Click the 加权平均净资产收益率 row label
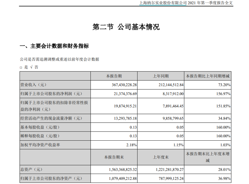 coord(40,145)
